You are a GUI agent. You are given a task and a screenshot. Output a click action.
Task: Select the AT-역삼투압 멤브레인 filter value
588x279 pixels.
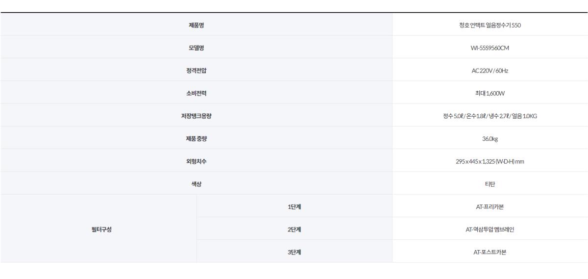pos(490,229)
